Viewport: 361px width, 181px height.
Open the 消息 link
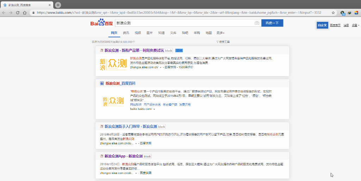tap(346, 25)
